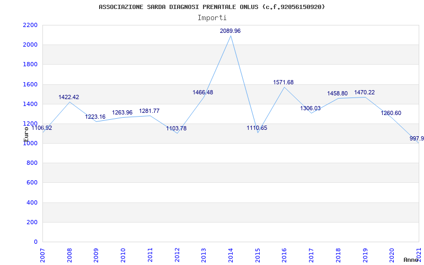This screenshot has height=265, width=424.
Task: Click the 1458.80 data label
Action: click(x=338, y=94)
